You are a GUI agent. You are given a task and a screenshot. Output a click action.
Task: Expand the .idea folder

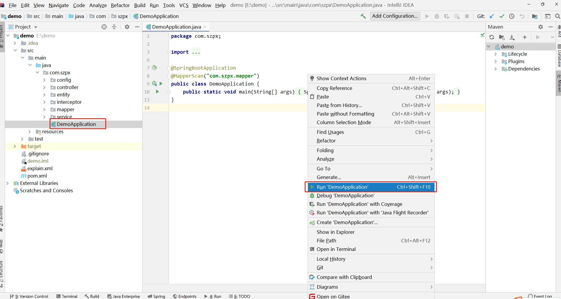(15, 43)
